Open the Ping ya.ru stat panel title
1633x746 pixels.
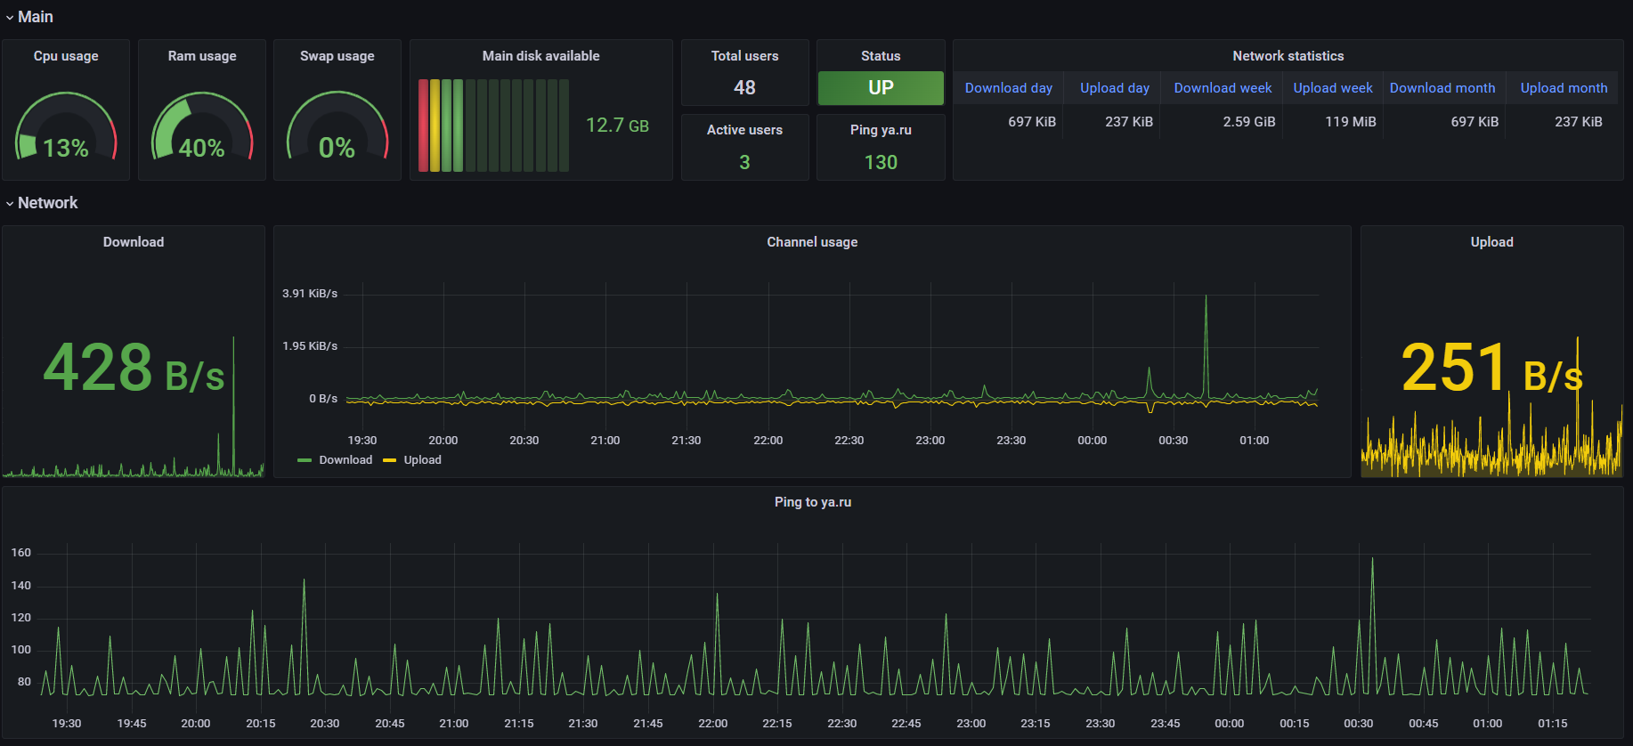881,130
